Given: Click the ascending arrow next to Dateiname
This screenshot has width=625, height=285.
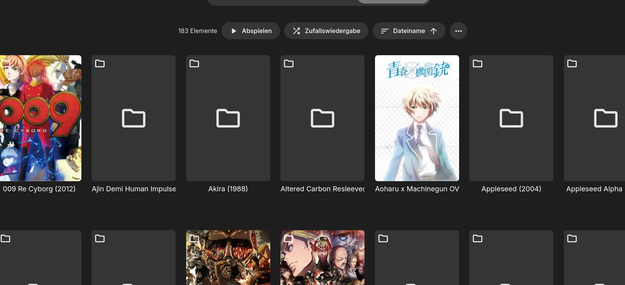Looking at the screenshot, I should tap(433, 31).
